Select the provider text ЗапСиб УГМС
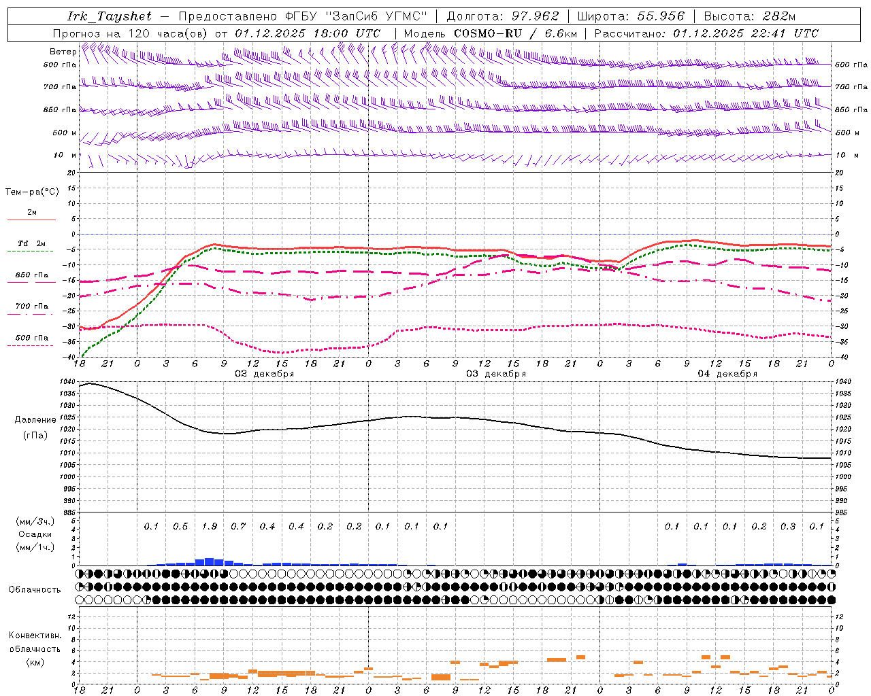Screen dimensions: 871x696 [378, 16]
